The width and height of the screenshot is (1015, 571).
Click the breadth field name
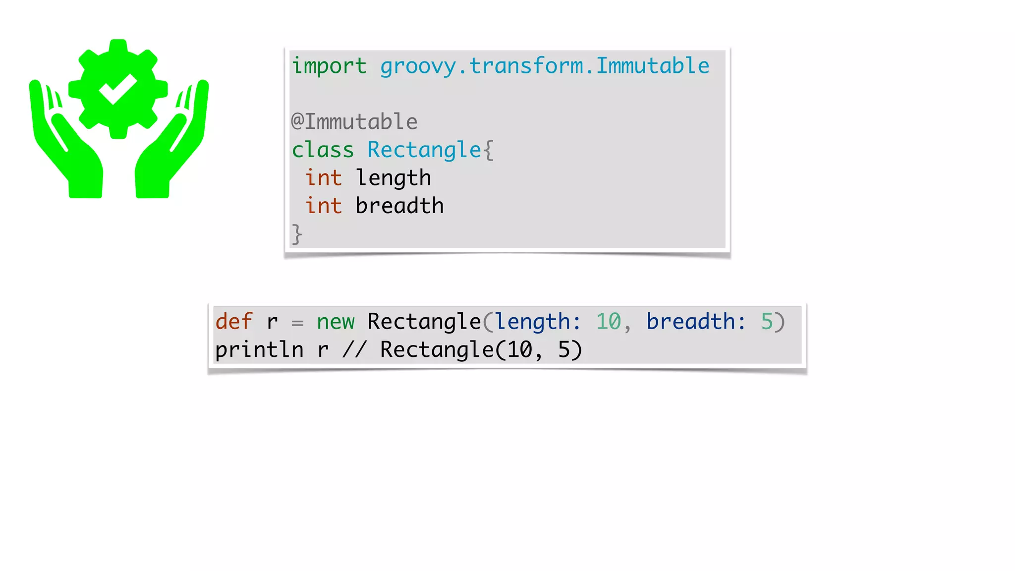399,206
